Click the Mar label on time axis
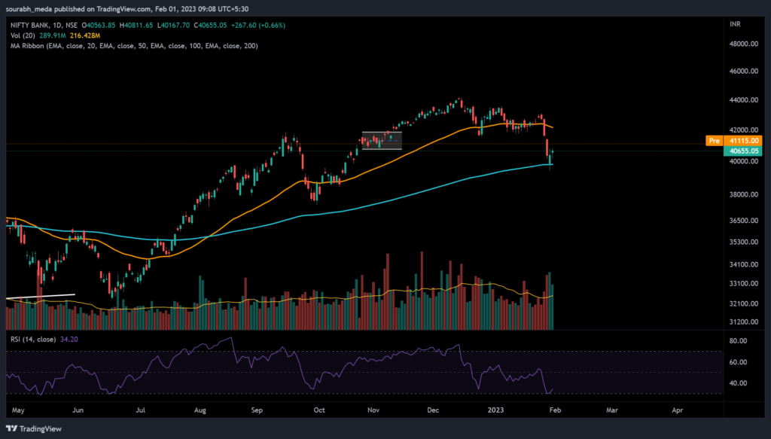This screenshot has width=771, height=439. (x=612, y=410)
